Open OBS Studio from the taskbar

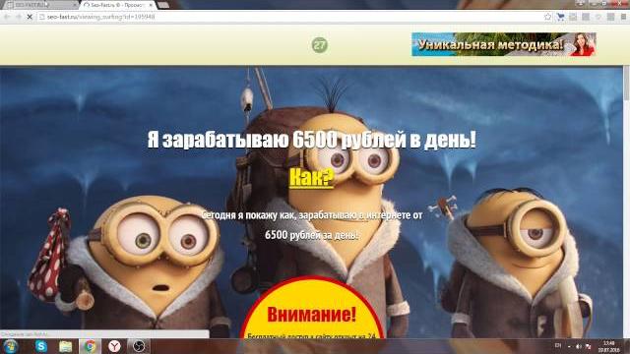139,346
